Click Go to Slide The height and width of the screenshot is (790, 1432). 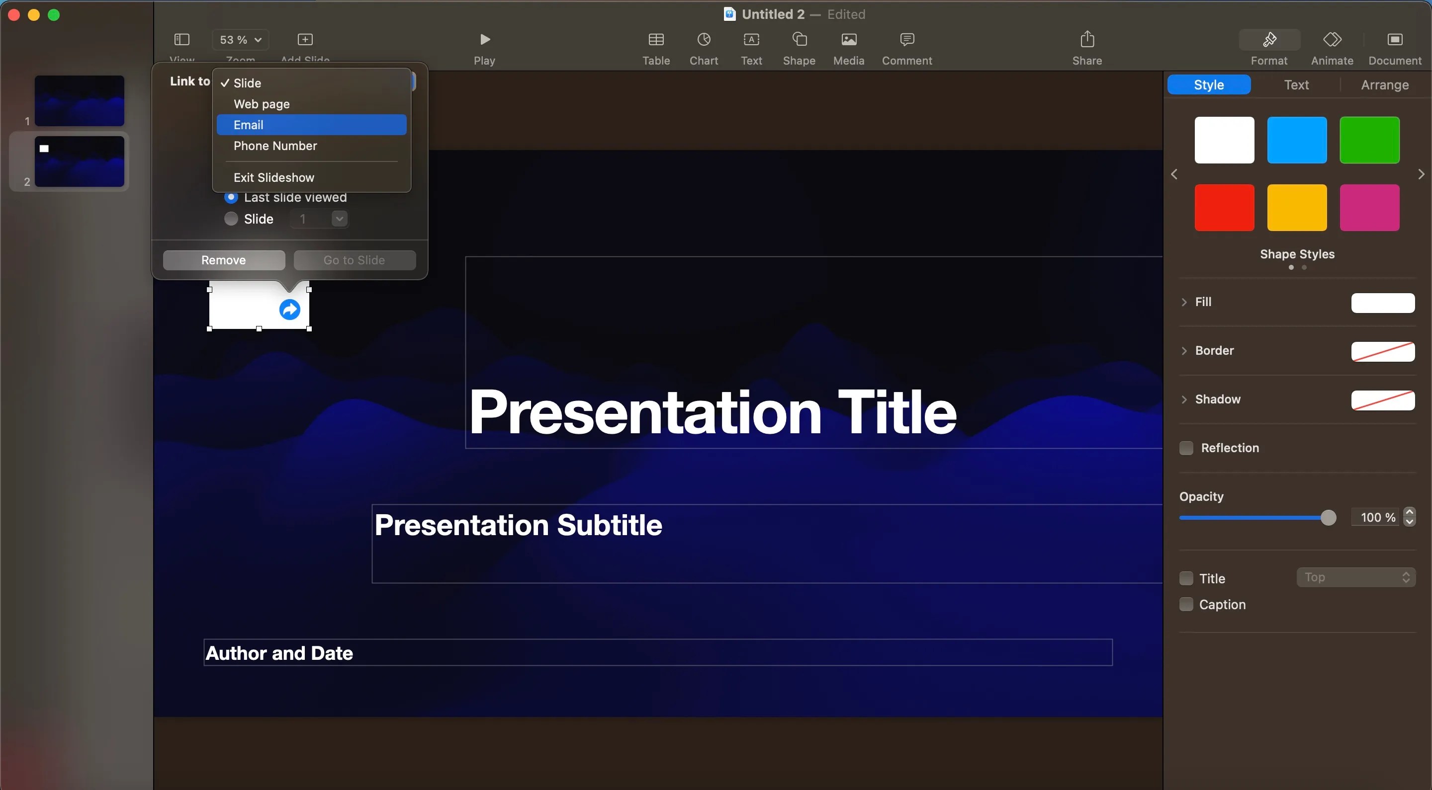[355, 259]
